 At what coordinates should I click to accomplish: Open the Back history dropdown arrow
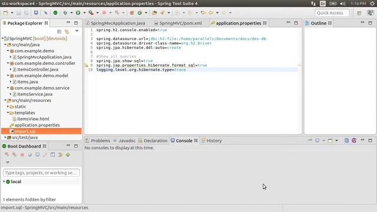(x=217, y=13)
